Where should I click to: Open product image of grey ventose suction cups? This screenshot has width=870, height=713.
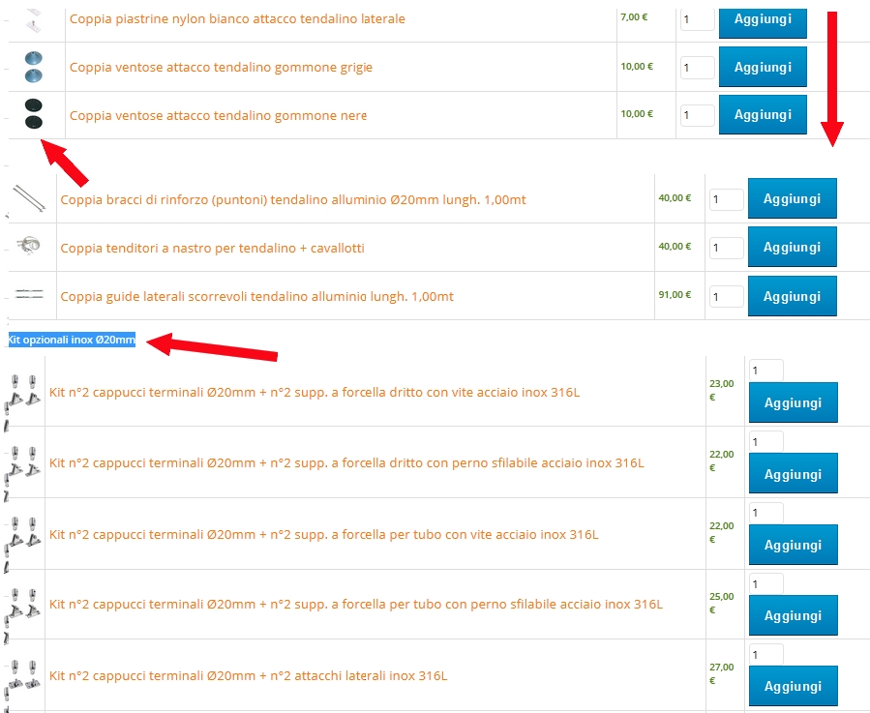tap(34, 67)
